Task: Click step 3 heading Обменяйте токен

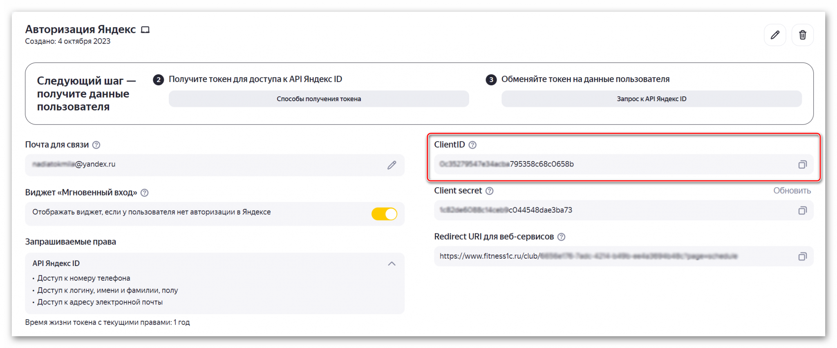Action: click(585, 79)
